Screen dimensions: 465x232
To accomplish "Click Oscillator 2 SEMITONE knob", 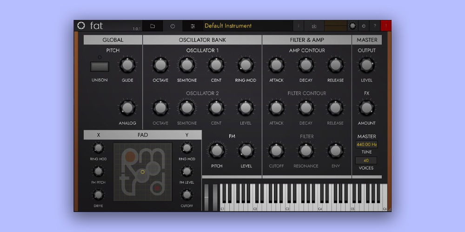I will click(x=187, y=108).
